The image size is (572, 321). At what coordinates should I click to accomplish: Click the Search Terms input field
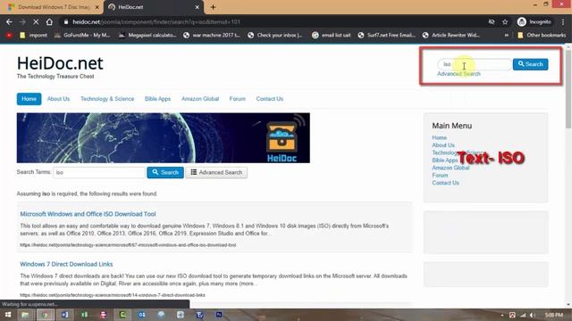point(99,172)
